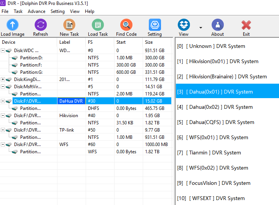Click the disk icon of Disk:MsftVir row
The image size is (279, 205).
point(9,87)
